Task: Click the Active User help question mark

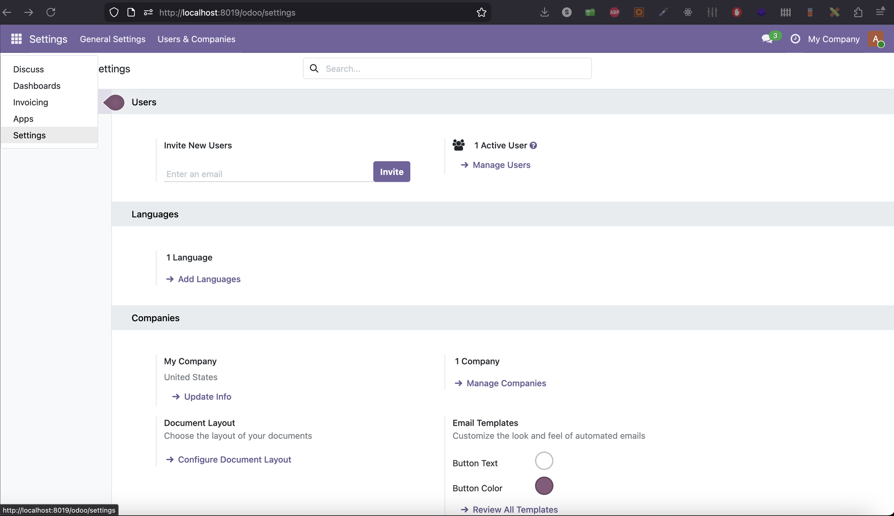Action: (533, 145)
